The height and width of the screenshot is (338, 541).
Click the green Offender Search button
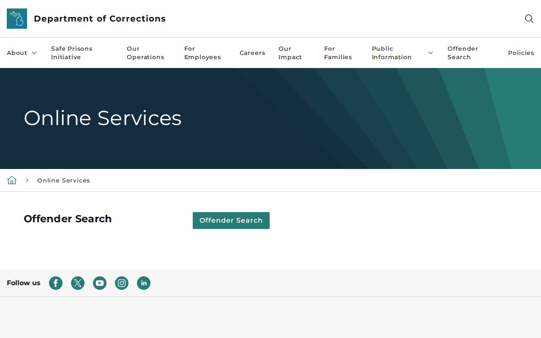[x=231, y=221]
